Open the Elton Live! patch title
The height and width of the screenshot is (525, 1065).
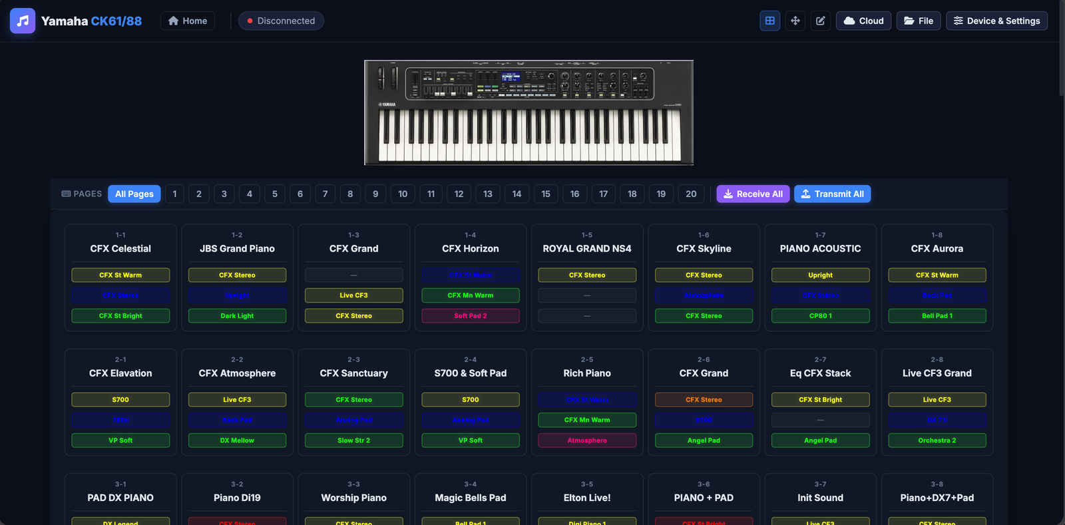tap(587, 498)
